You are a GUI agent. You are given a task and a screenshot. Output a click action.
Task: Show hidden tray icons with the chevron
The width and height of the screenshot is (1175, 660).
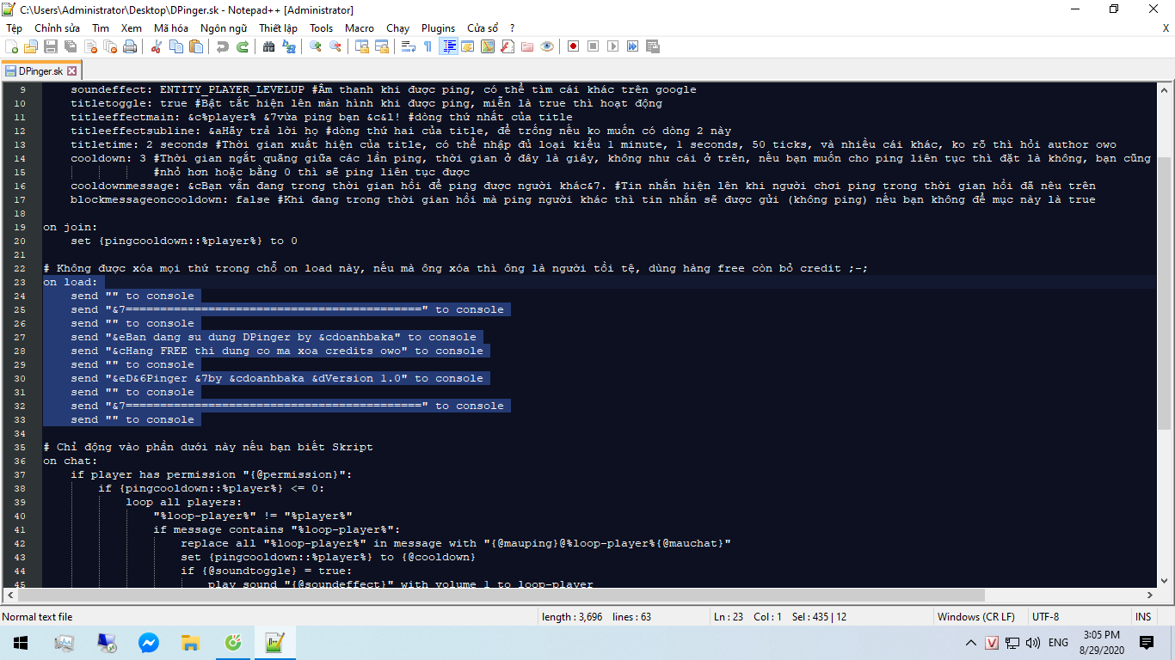tap(971, 643)
